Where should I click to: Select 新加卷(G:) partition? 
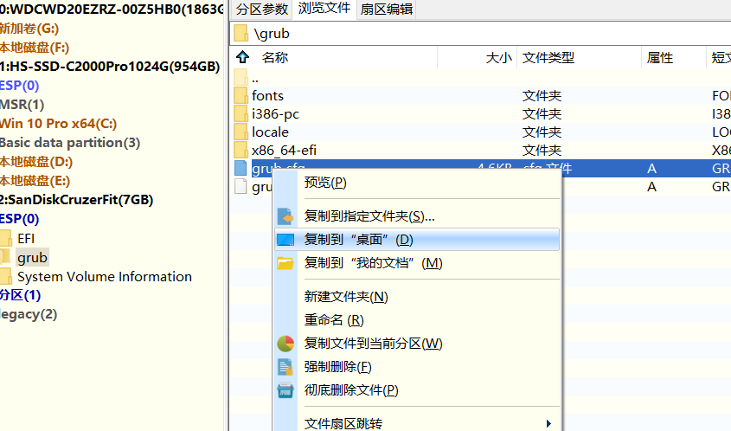click(x=29, y=29)
